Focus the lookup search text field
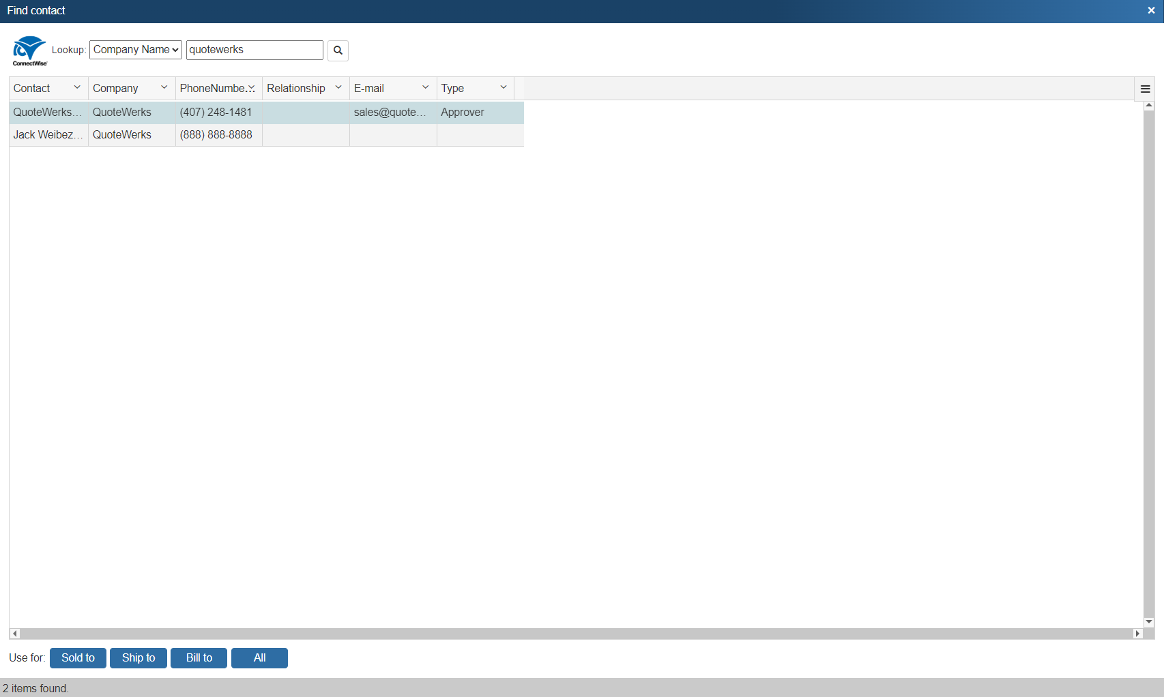The width and height of the screenshot is (1164, 697). click(254, 50)
